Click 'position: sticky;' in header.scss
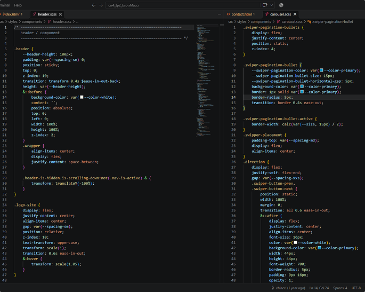Image resolution: width=365 pixels, height=292 pixels. pyautogui.click(x=41, y=65)
